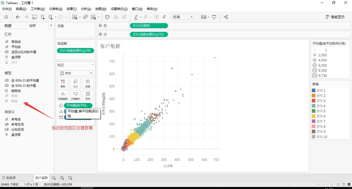
Task: Select 分布区间 under 自定义
Action: tap(18, 129)
